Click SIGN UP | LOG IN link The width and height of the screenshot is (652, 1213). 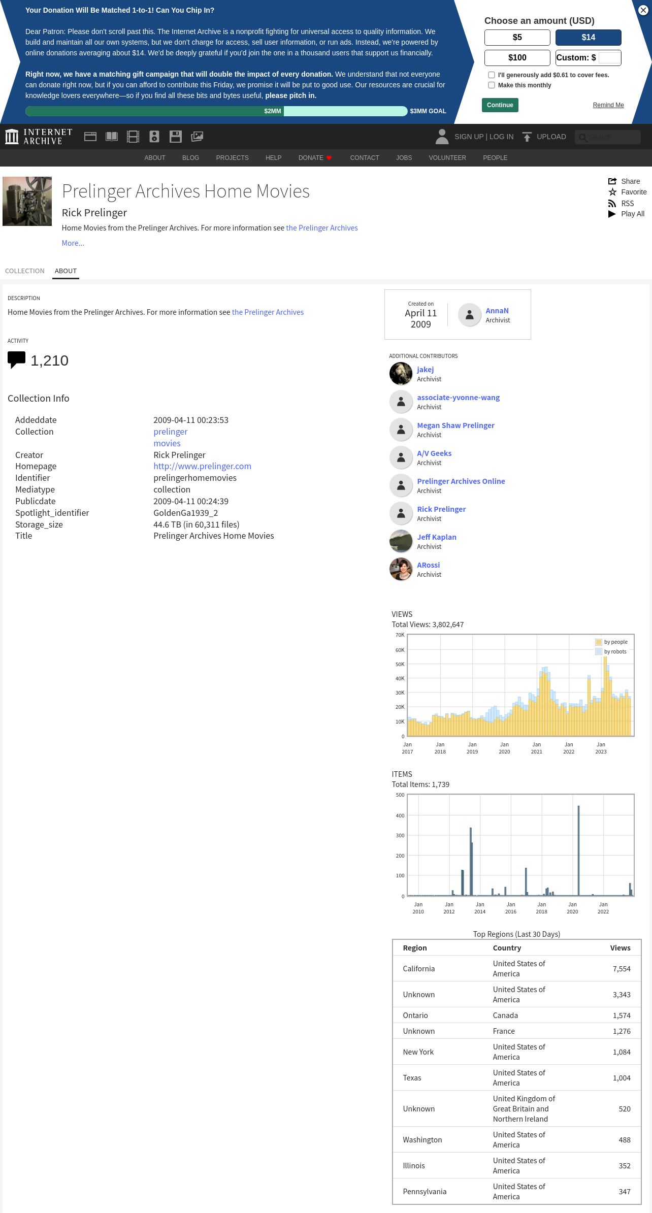(484, 137)
